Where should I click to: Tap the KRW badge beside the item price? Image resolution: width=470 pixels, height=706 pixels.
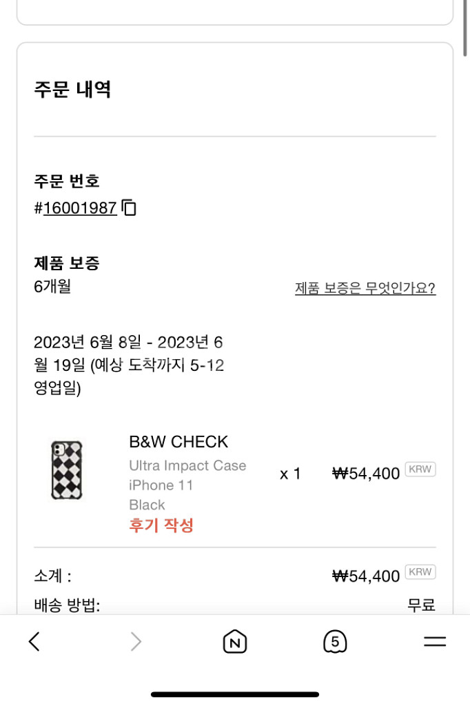[420, 469]
